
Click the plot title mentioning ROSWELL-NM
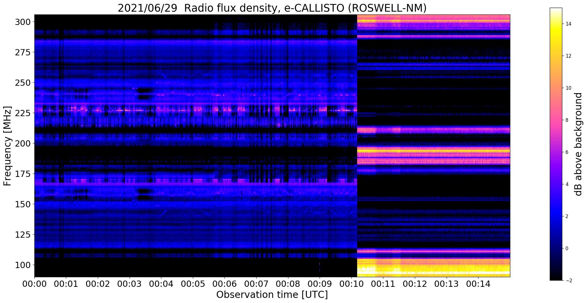[x=272, y=8]
